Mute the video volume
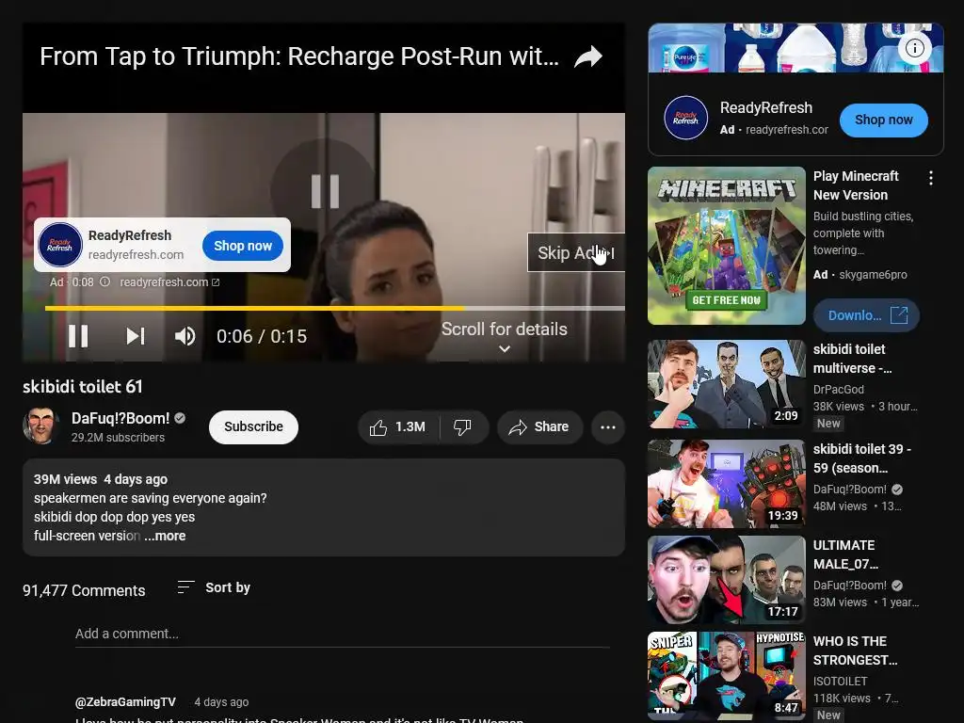The image size is (964, 723). click(185, 336)
